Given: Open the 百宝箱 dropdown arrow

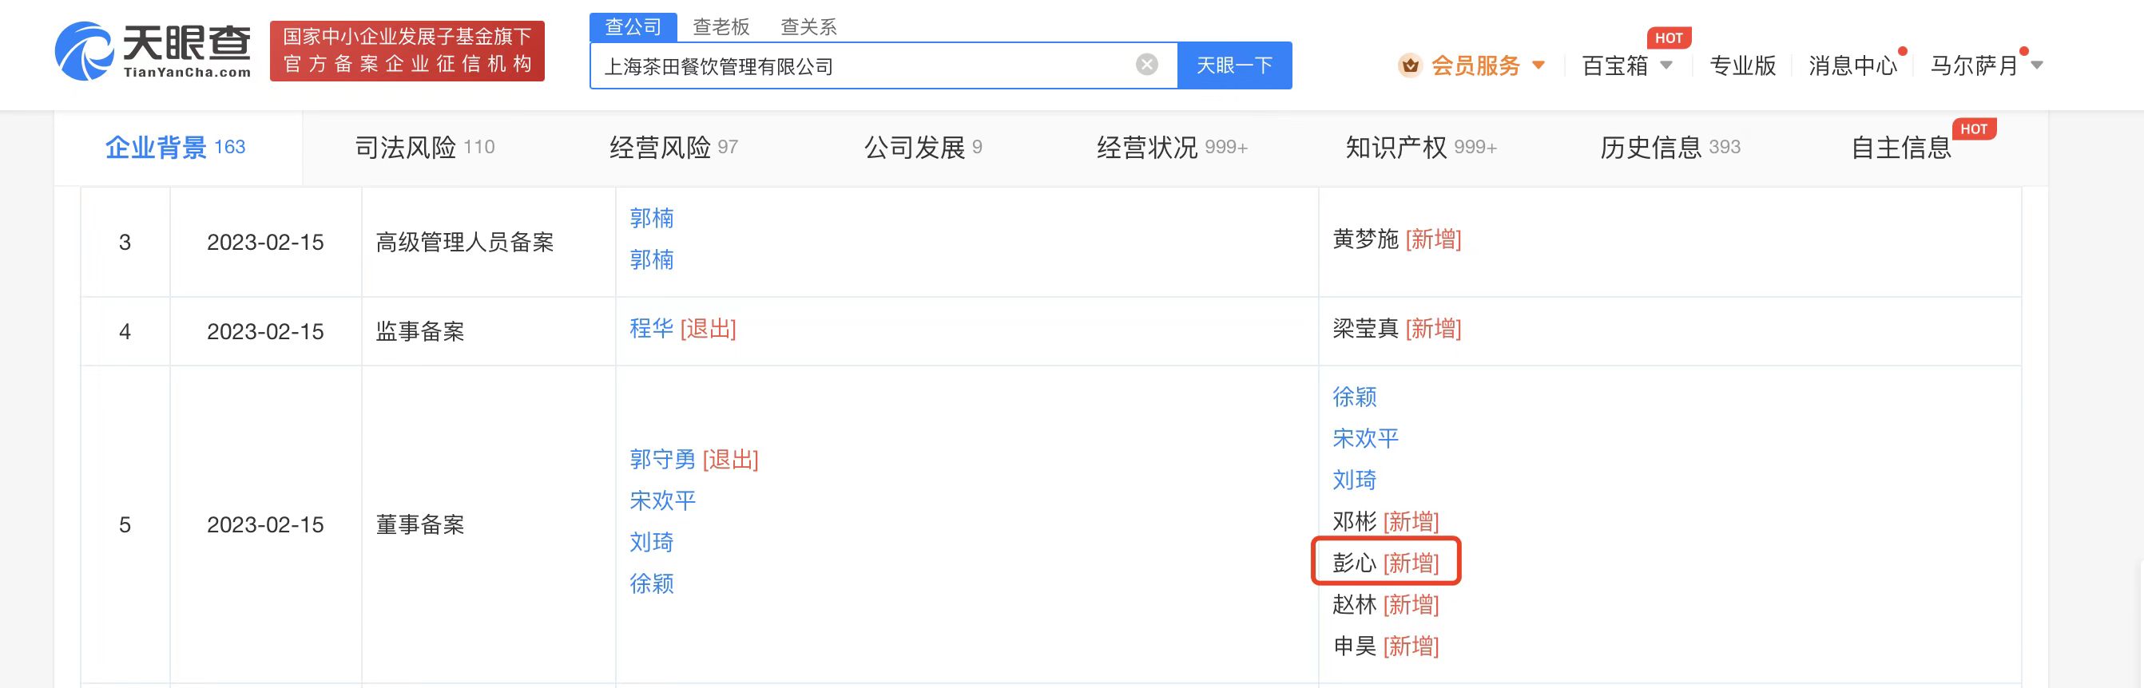Looking at the screenshot, I should tap(1666, 65).
